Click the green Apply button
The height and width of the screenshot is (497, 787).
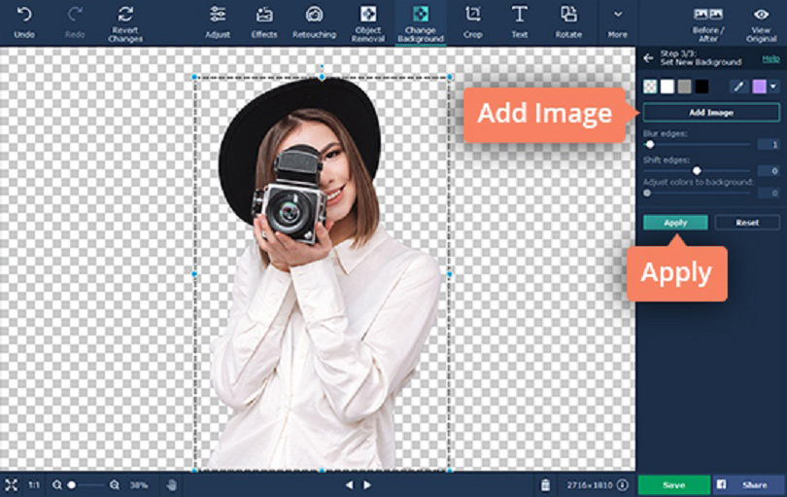point(674,223)
